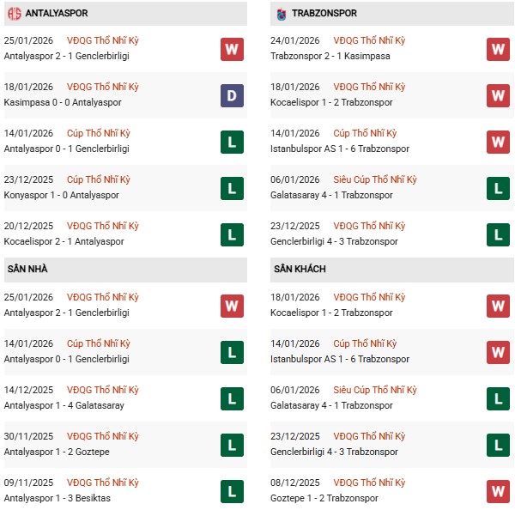Click L badge for Antalyaspor 1-4 Galatasaray

pos(232,398)
